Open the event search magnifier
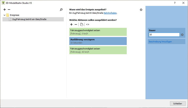 click(x=61, y=9)
